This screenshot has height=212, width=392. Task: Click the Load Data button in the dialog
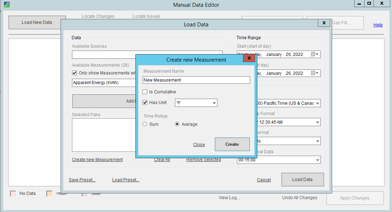click(x=303, y=180)
